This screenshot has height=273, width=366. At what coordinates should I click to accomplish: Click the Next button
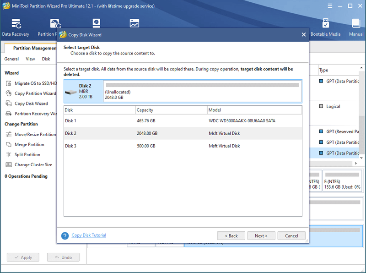click(x=261, y=236)
